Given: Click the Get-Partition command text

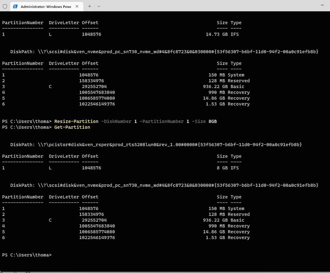Looking at the screenshot, I should click(72, 127).
